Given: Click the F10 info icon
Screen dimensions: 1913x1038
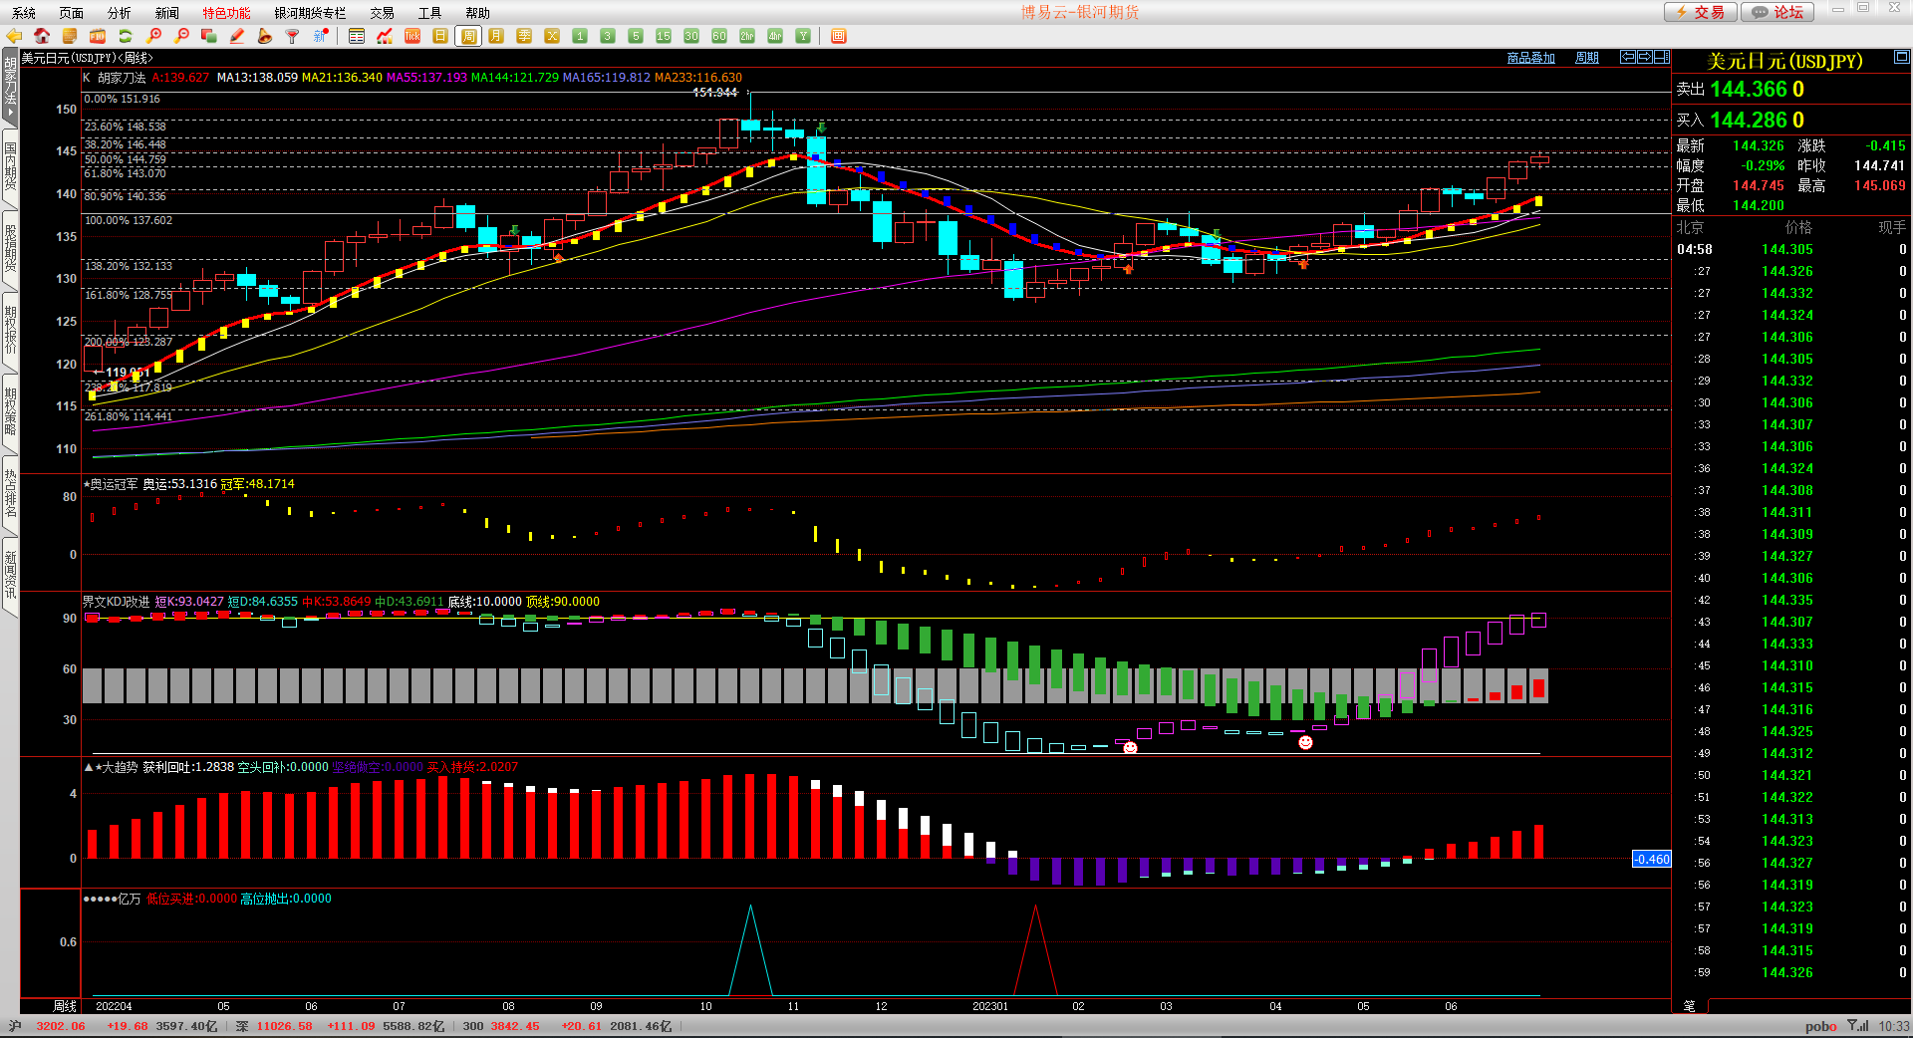Looking at the screenshot, I should [x=98, y=36].
